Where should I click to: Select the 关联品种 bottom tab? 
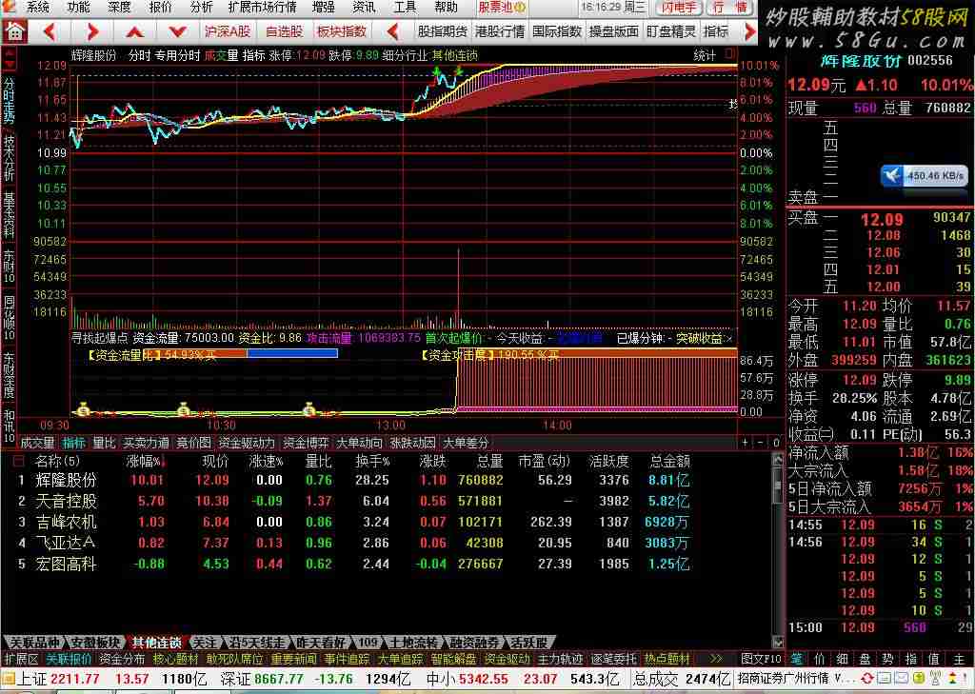[34, 643]
